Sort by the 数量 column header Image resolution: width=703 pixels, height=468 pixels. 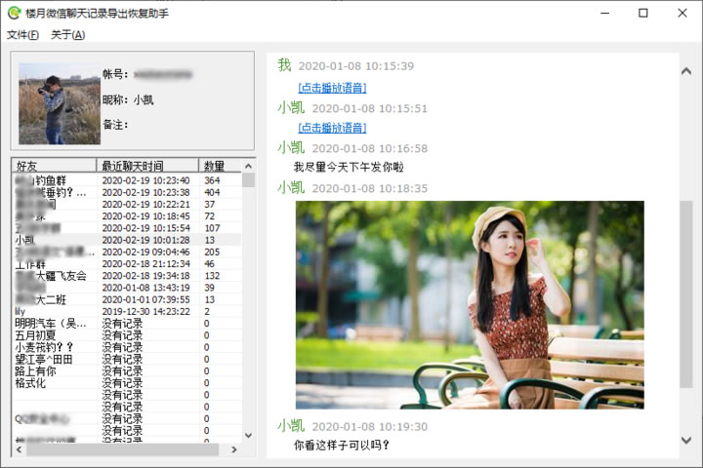coord(219,166)
